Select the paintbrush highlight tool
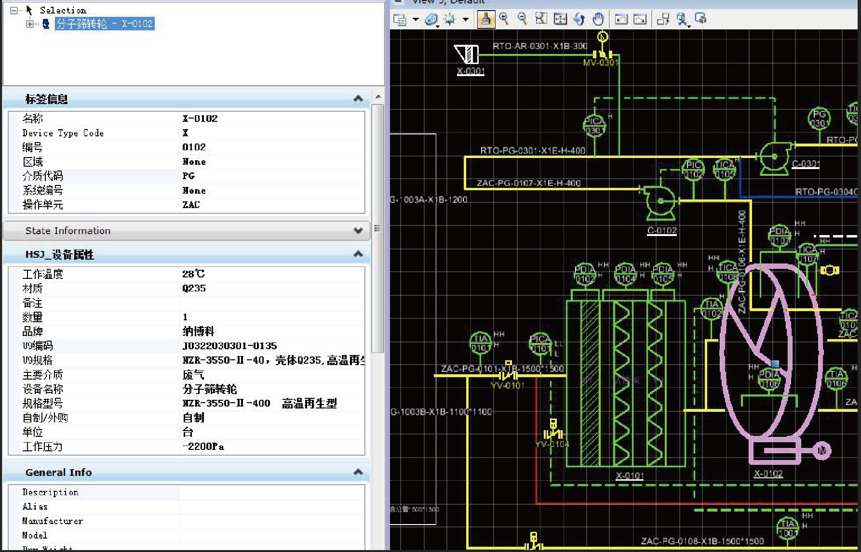This screenshot has height=552, width=861. pyautogui.click(x=486, y=19)
